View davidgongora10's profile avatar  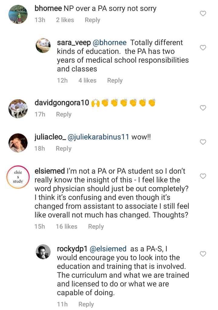pos(18,108)
